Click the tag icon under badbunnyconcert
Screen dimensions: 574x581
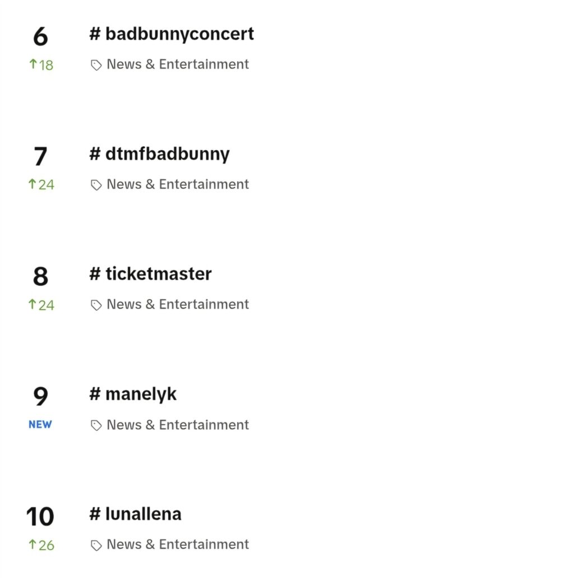coord(96,65)
